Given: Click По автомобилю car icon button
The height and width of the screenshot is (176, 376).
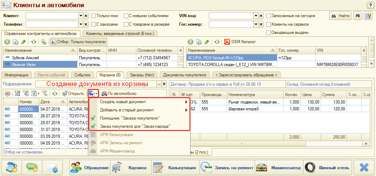Looking at the screenshot, I should point(119,94).
